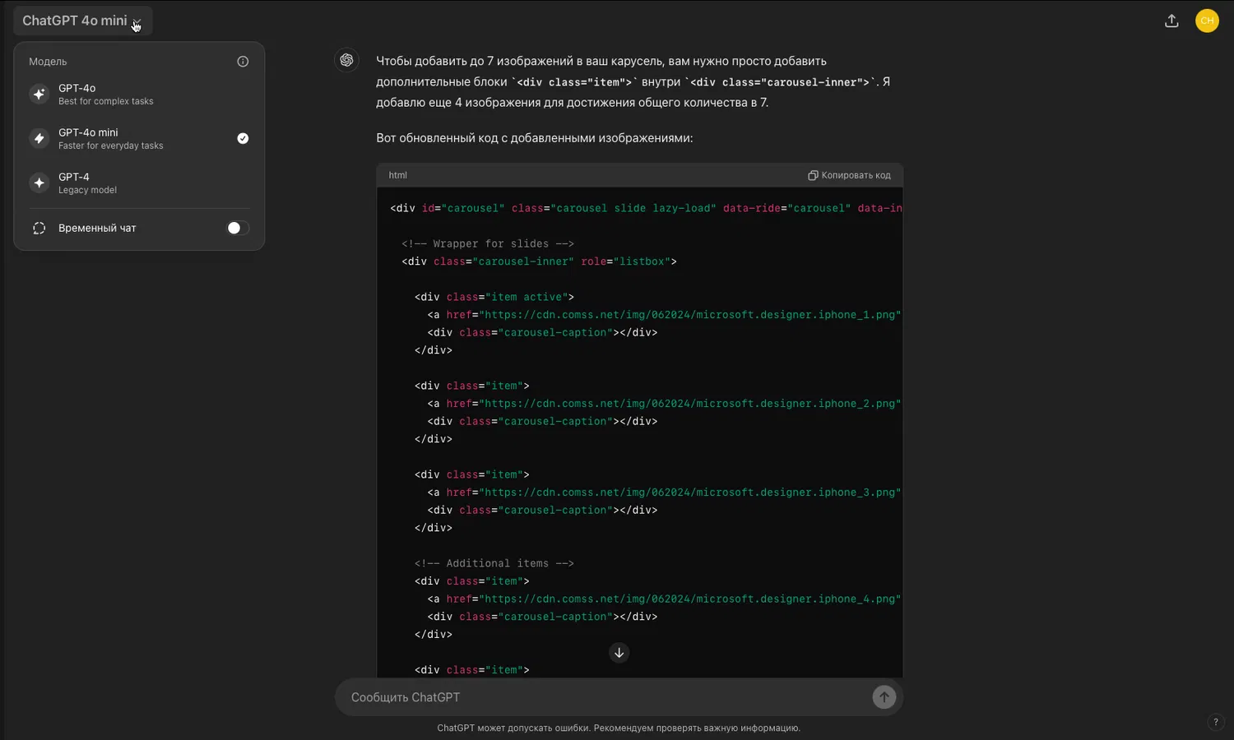
Task: Click the temporary chat dashed-circle icon
Action: (39, 229)
